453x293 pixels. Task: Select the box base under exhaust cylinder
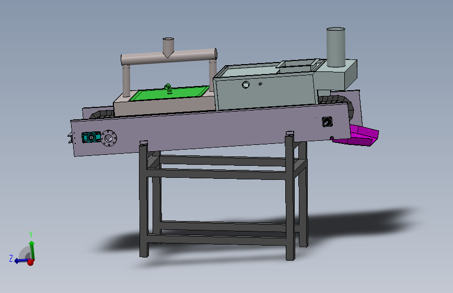click(336, 75)
